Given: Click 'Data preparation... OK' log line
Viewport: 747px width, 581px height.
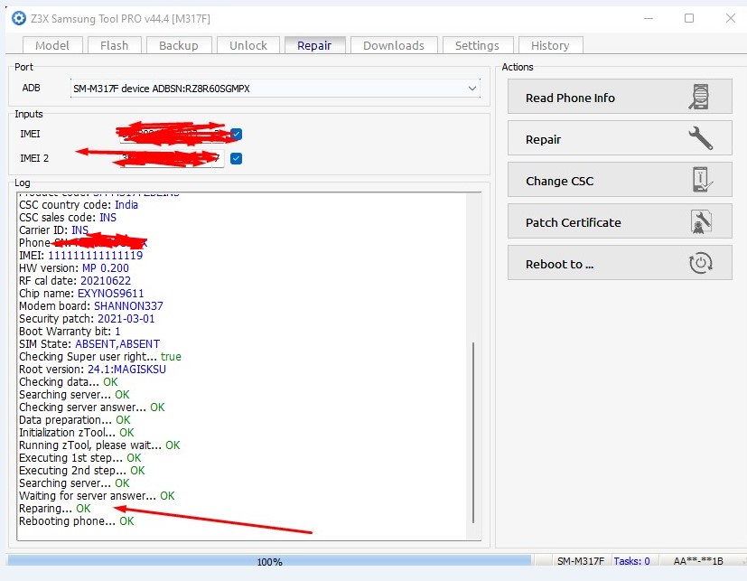Looking at the screenshot, I should [75, 419].
